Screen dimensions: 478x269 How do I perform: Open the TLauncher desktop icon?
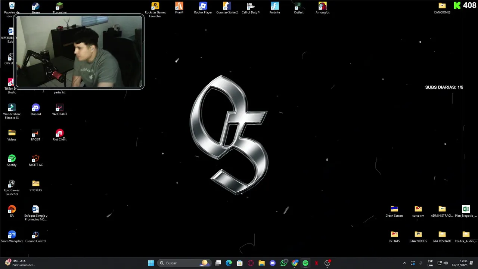[60, 8]
